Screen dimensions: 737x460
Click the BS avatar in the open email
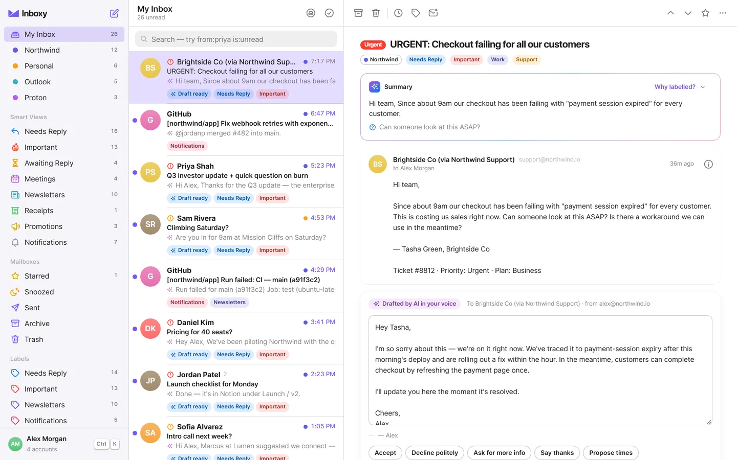pyautogui.click(x=378, y=164)
